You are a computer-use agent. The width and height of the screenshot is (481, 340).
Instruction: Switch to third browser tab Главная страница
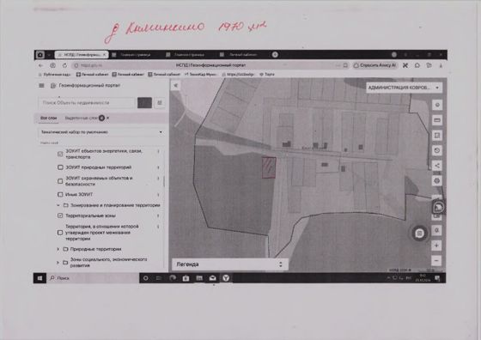coord(189,55)
